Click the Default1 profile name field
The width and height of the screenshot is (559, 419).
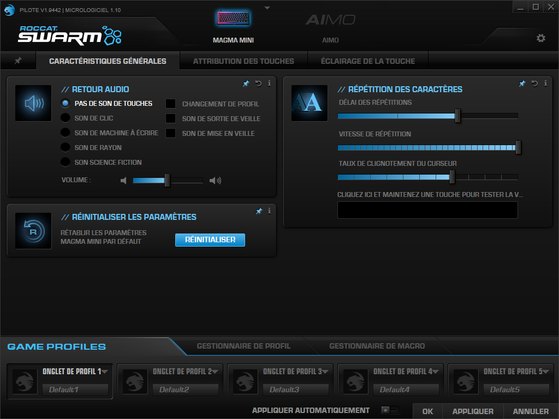(75, 390)
